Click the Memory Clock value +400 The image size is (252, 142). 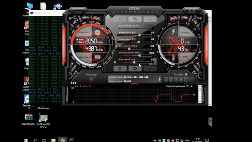point(151,53)
